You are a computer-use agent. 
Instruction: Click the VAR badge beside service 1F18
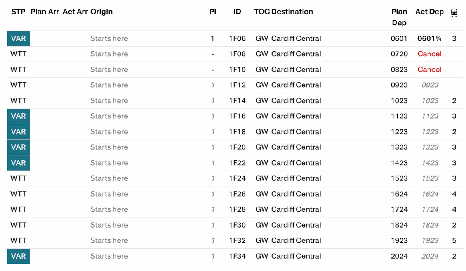[x=19, y=132]
